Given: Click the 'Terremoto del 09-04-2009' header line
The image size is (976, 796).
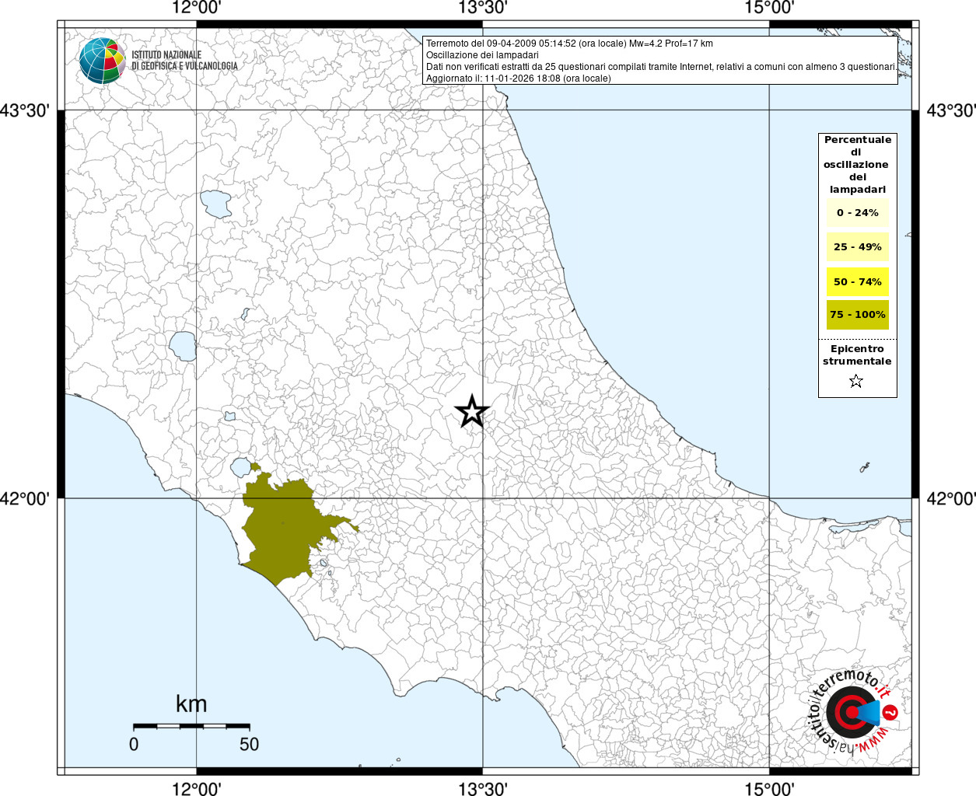Looking at the screenshot, I should click(569, 44).
